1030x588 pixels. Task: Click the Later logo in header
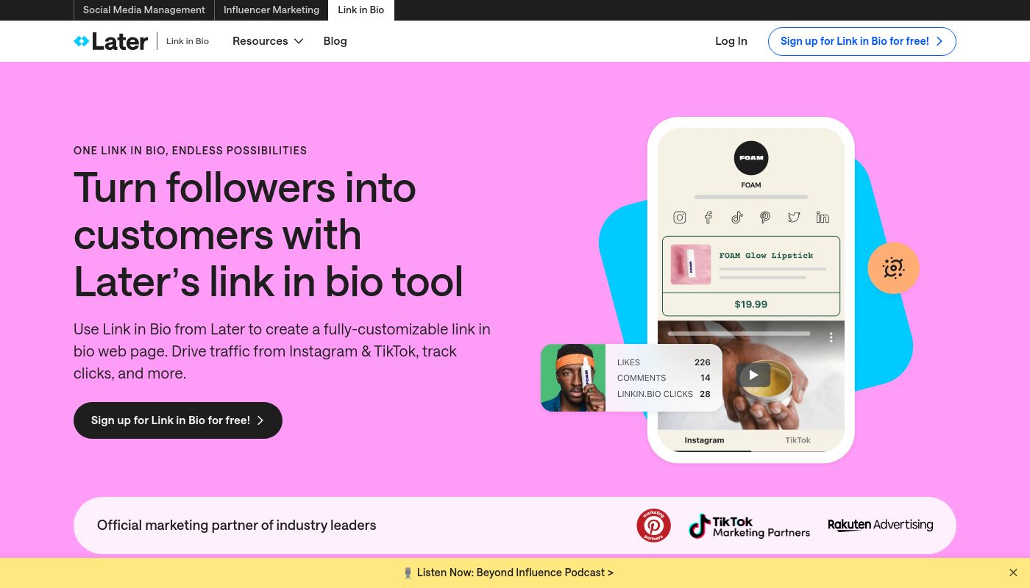click(x=111, y=41)
